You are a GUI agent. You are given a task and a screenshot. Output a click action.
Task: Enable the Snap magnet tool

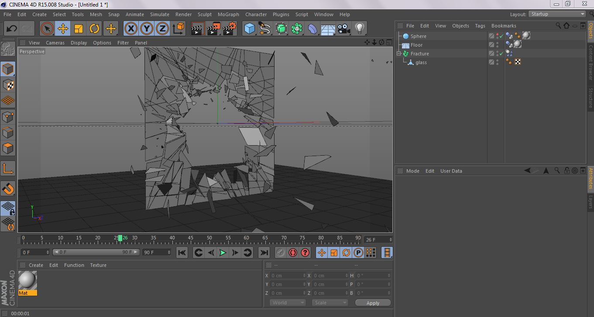[x=8, y=188]
